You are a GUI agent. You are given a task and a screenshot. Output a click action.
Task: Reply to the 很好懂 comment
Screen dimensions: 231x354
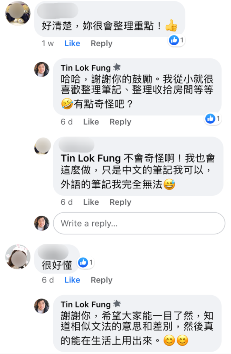[x=101, y=280]
